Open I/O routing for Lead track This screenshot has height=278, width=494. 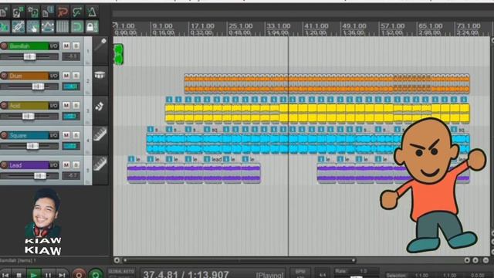click(54, 164)
